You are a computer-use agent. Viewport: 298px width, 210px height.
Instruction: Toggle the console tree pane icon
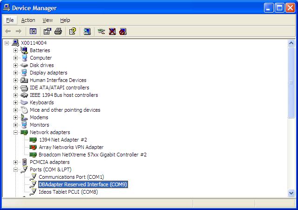[33, 31]
